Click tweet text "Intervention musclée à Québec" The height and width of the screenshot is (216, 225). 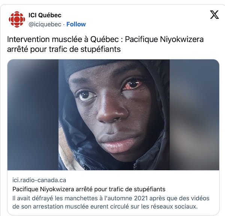tap(63, 39)
